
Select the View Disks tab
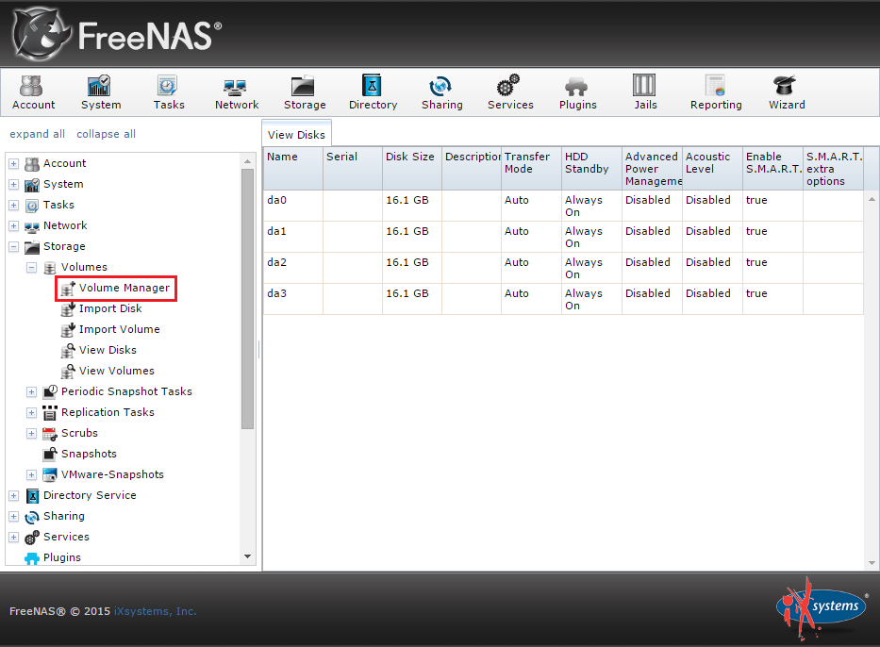coord(296,135)
